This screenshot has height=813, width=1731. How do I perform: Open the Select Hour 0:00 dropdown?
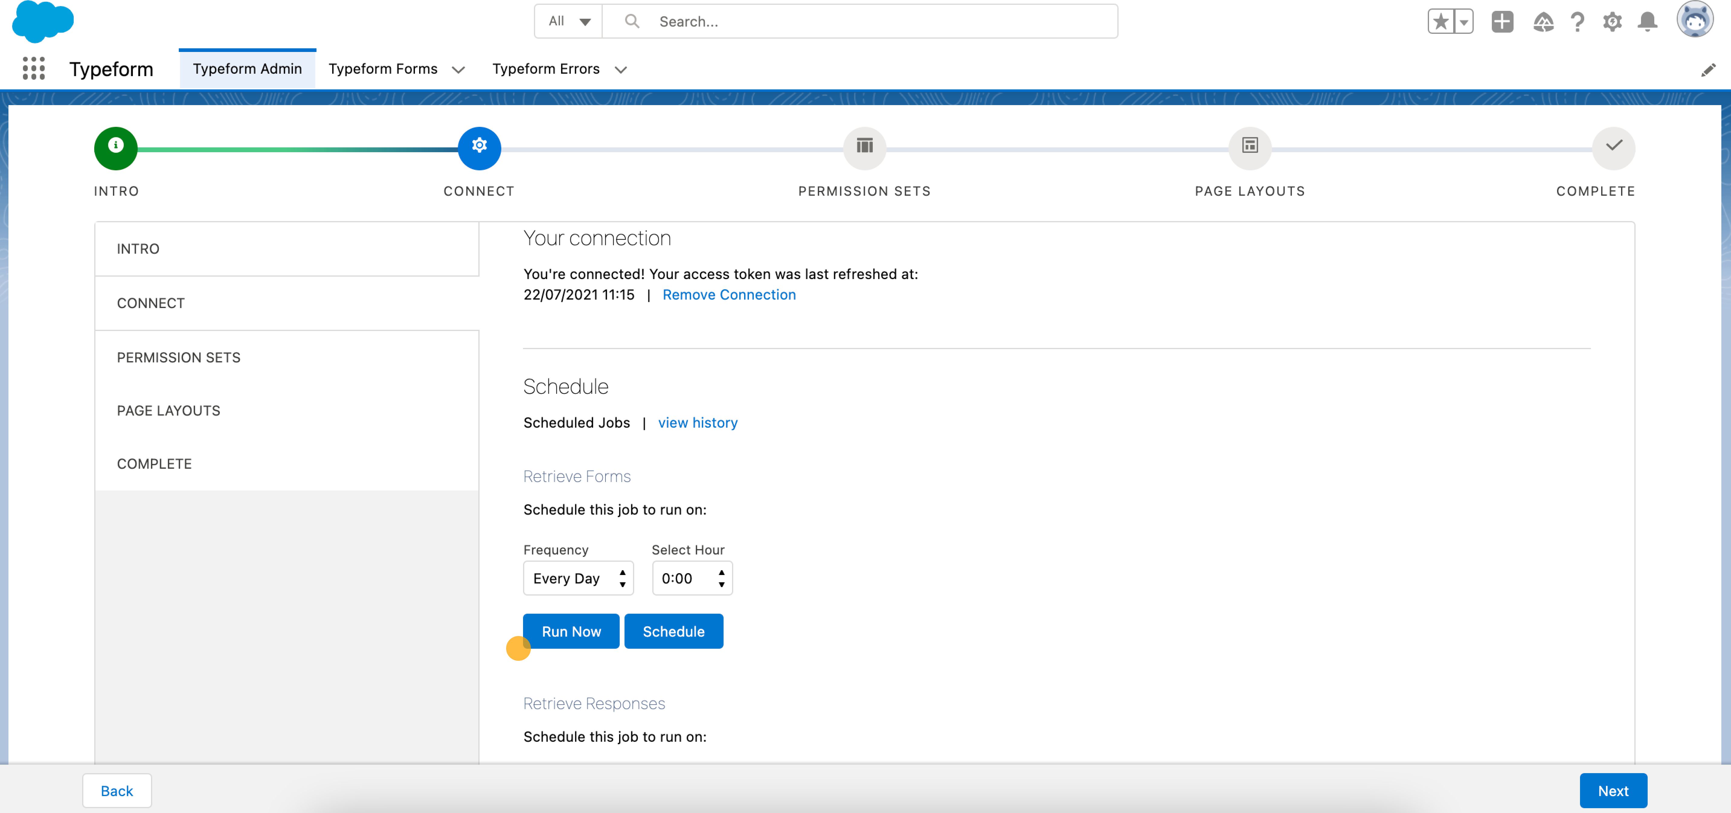[692, 579]
